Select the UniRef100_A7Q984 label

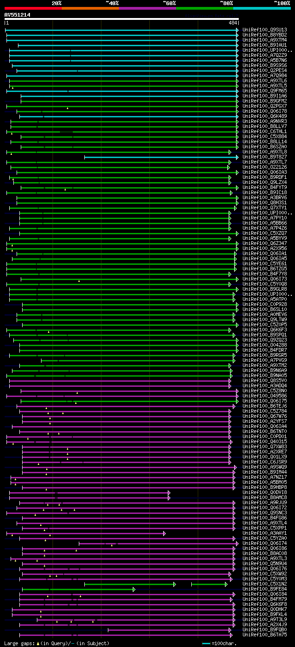[x=265, y=75]
